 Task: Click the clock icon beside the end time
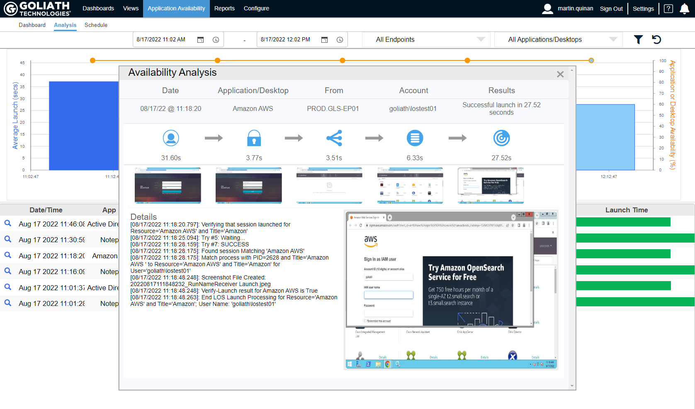coord(340,39)
